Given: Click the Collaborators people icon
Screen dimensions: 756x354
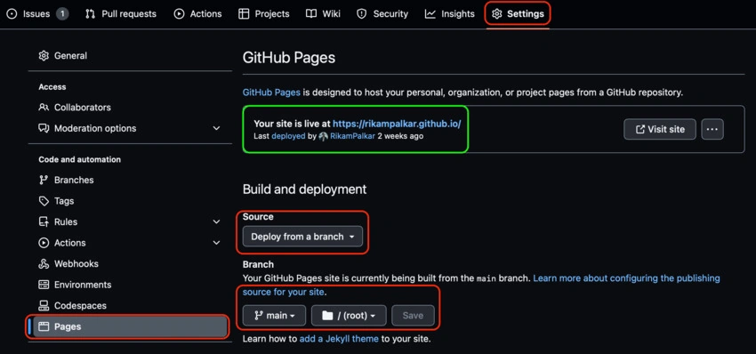Looking at the screenshot, I should (44, 108).
